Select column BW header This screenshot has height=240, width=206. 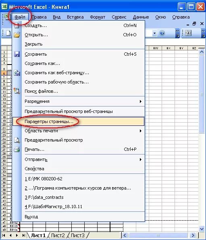[155, 48]
